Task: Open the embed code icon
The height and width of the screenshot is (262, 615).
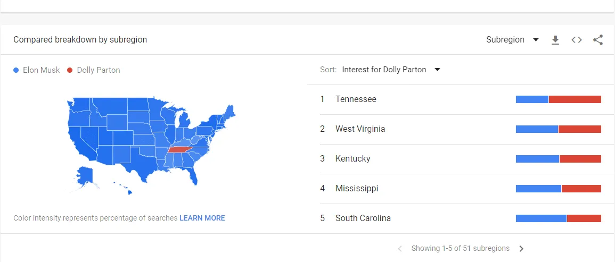Action: pos(577,40)
